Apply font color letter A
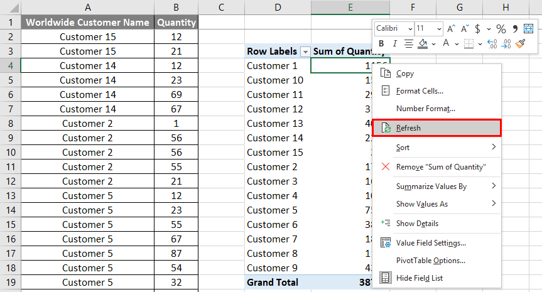This screenshot has height=292, width=542. (x=447, y=43)
